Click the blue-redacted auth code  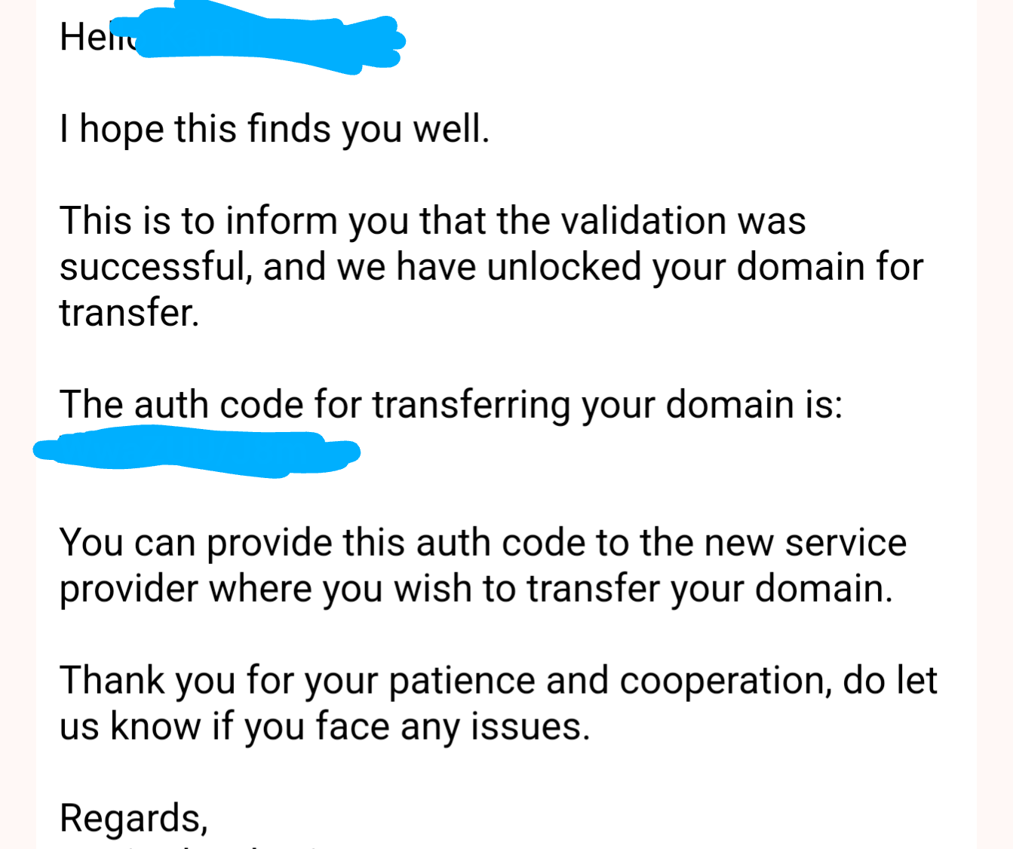coord(196,451)
